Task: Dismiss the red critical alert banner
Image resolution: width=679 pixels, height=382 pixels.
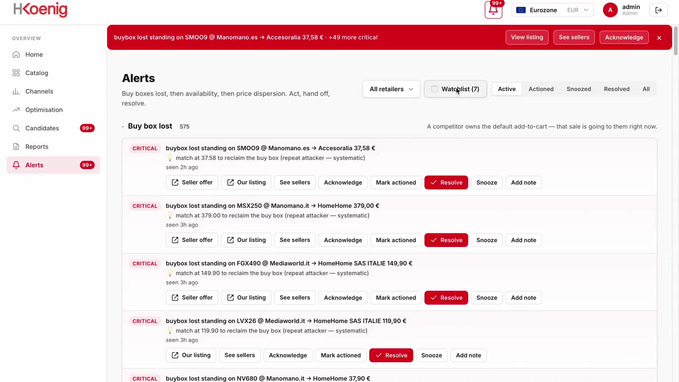Action: 659,38
